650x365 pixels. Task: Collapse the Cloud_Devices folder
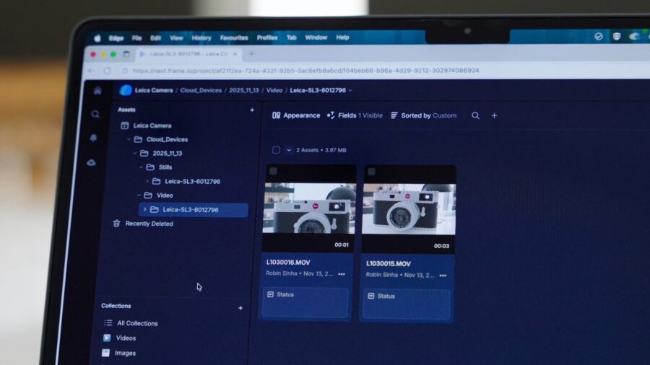tap(129, 139)
